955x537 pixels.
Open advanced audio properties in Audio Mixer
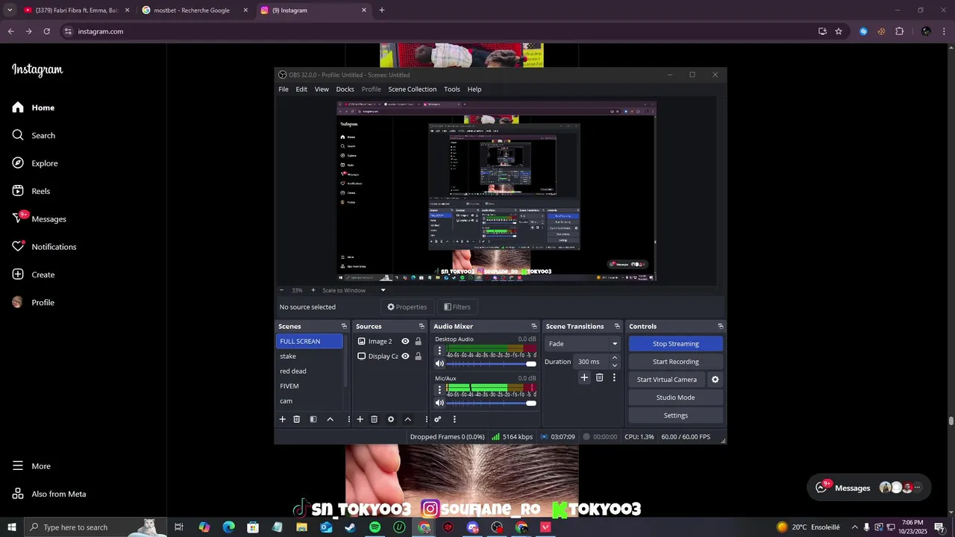pyautogui.click(x=438, y=419)
